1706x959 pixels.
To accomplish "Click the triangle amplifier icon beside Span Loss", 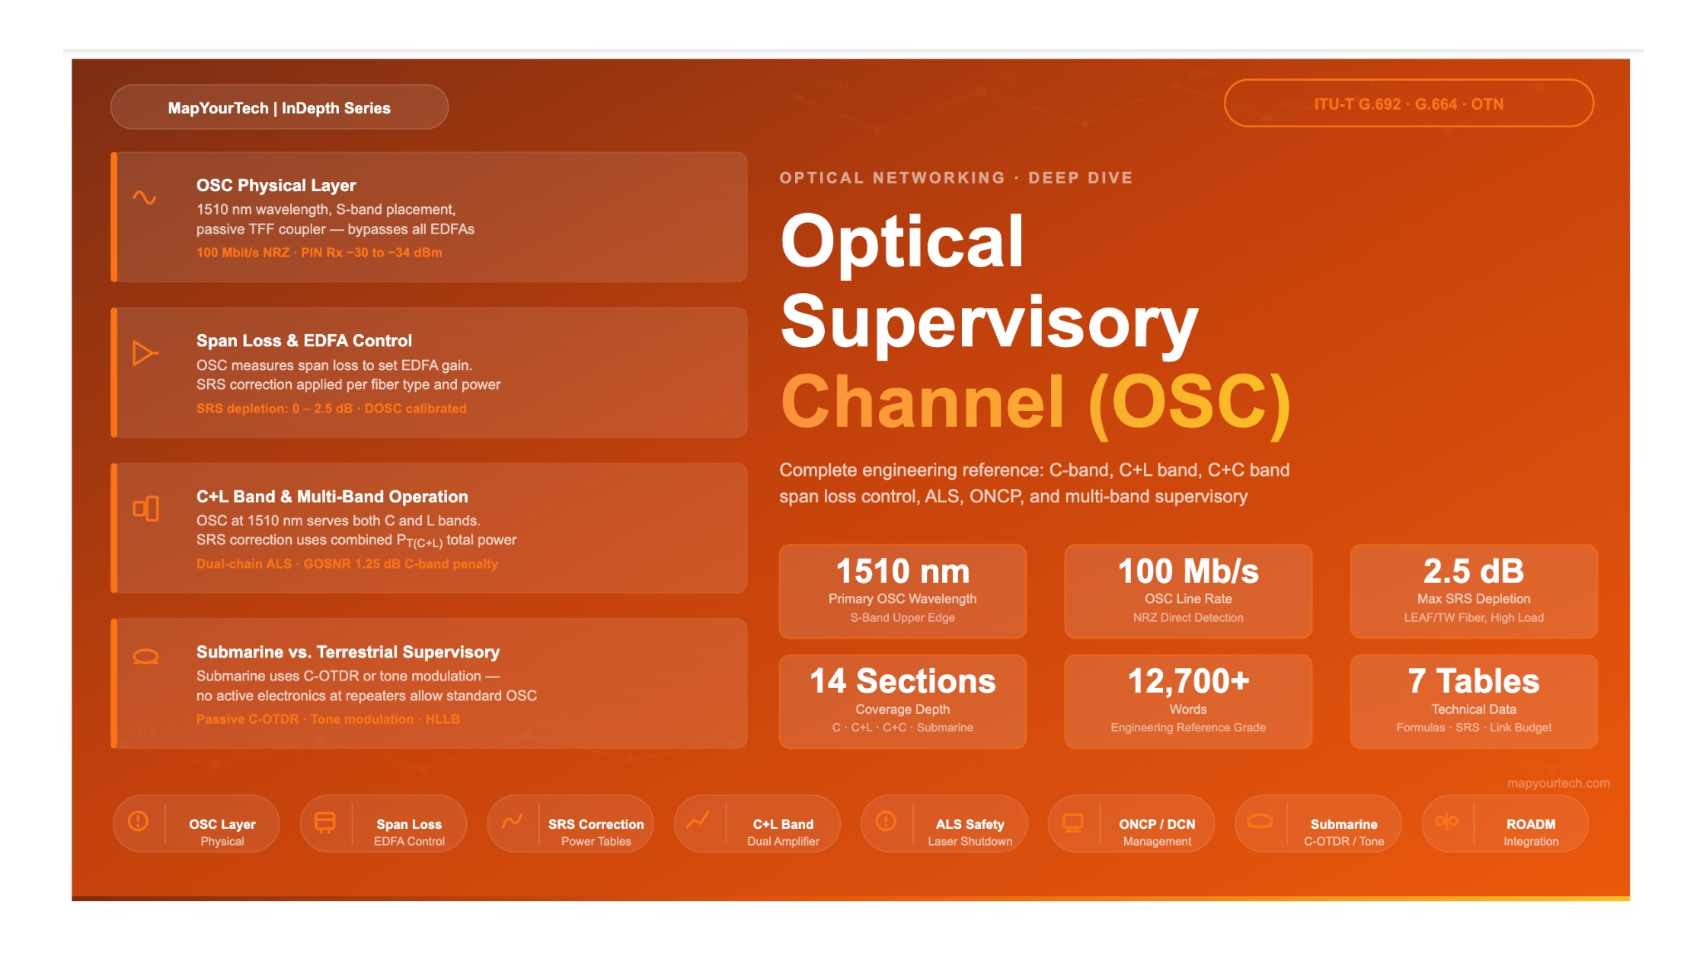I will [x=145, y=353].
